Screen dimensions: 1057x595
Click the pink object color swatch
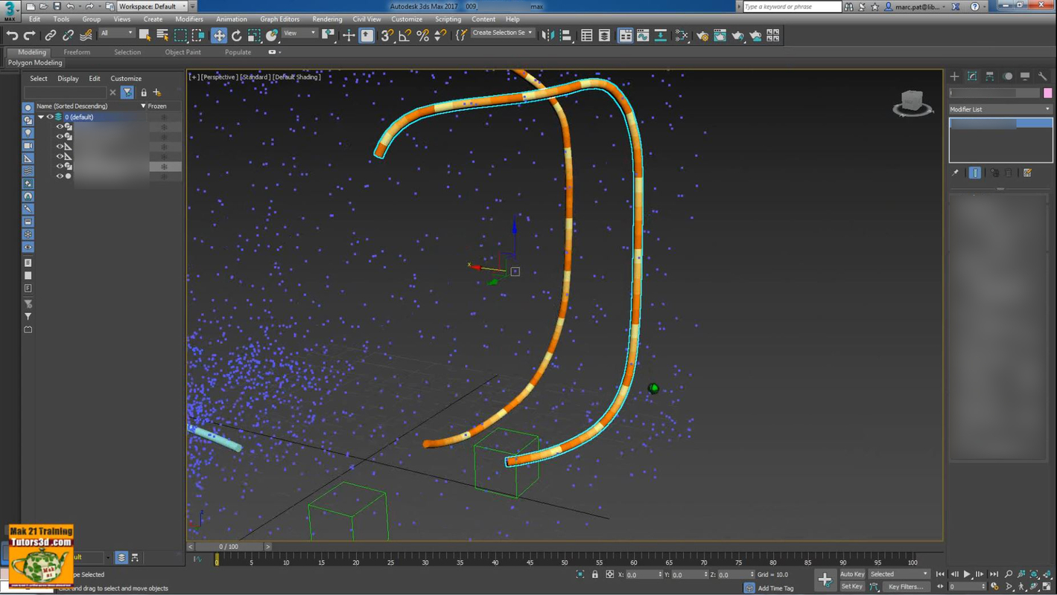tap(1048, 92)
